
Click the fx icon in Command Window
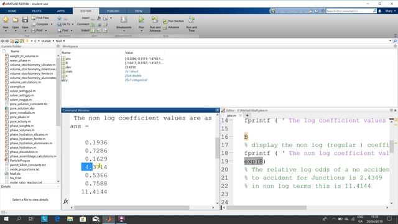pos(66,201)
